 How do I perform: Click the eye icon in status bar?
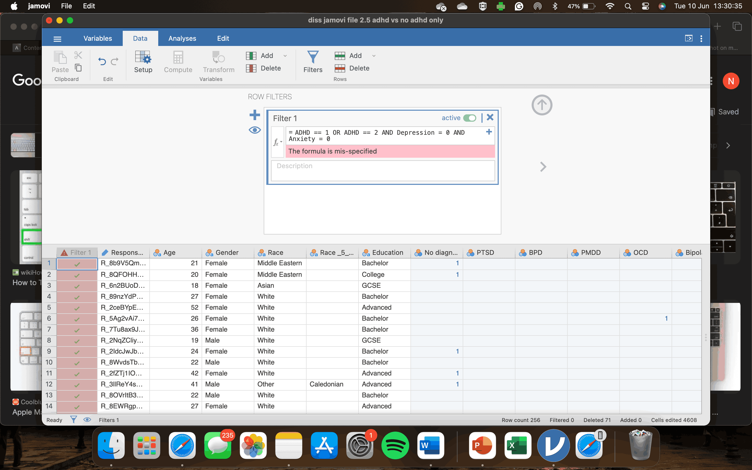(87, 420)
